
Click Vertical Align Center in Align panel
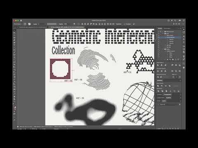point(176,65)
